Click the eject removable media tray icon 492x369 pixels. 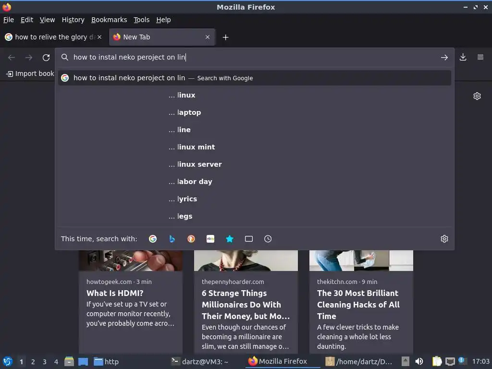pos(406,361)
